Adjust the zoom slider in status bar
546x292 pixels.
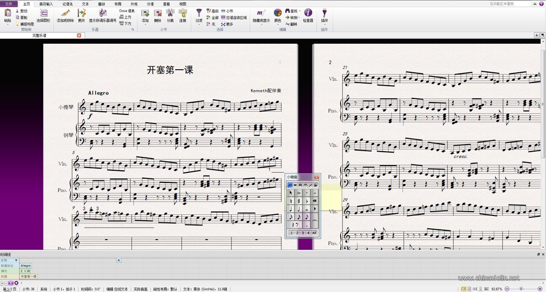pyautogui.click(x=521, y=288)
